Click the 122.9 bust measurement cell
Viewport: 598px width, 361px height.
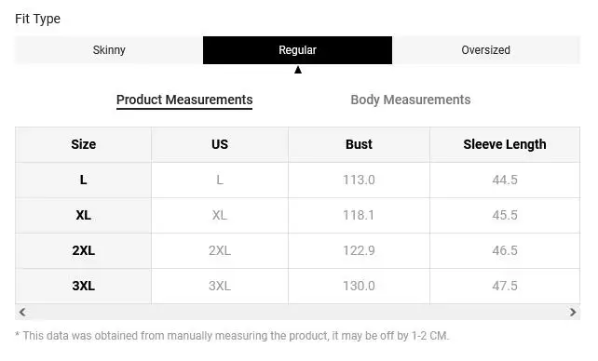pos(359,250)
